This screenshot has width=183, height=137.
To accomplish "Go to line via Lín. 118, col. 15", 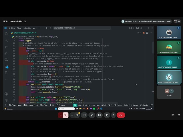I will tap(84, 105).
